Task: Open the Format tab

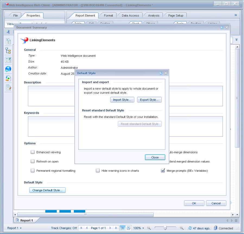Action: 108,15
